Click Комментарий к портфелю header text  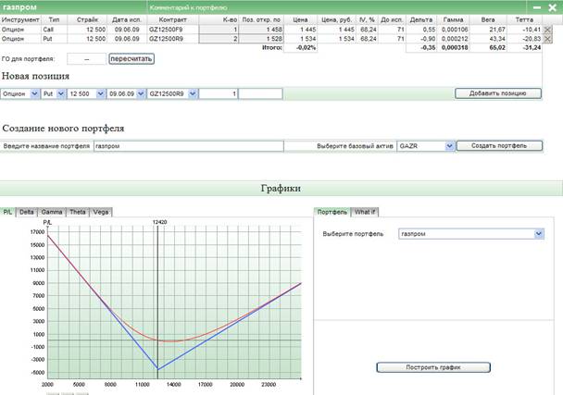tap(188, 8)
